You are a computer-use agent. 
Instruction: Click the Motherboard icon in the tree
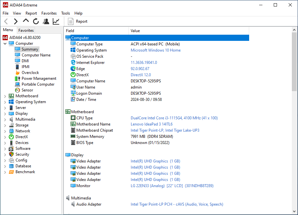click(x=11, y=96)
